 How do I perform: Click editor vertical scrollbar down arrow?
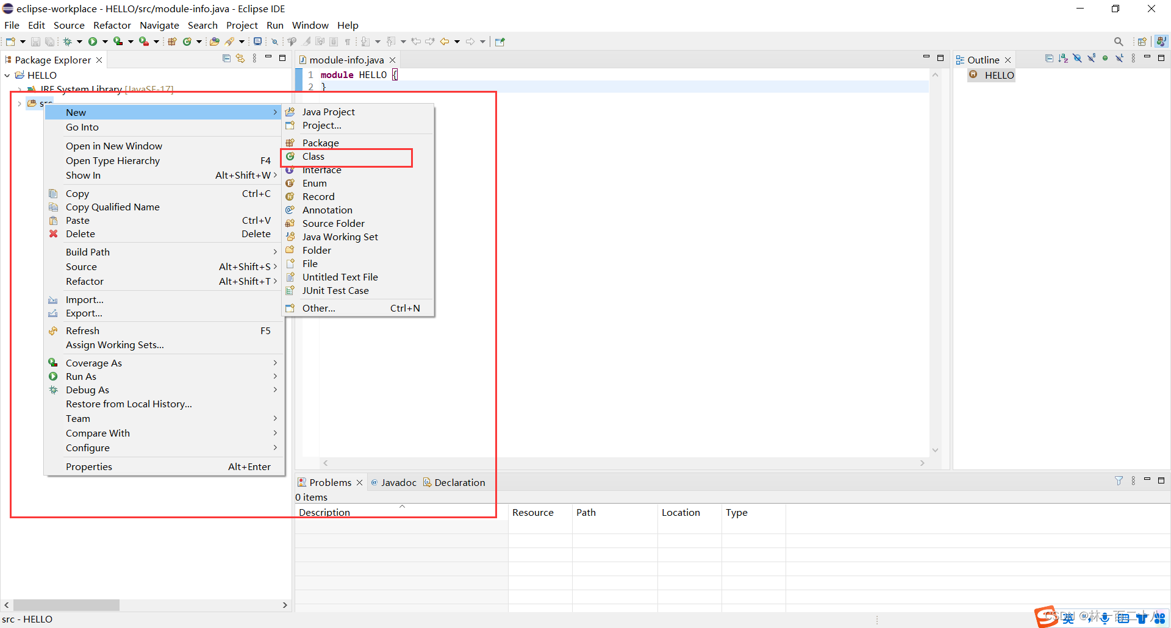coord(935,450)
